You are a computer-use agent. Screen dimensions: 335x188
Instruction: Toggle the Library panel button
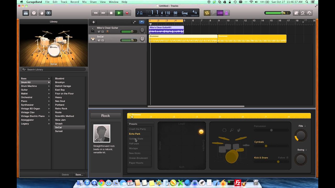[26, 13]
